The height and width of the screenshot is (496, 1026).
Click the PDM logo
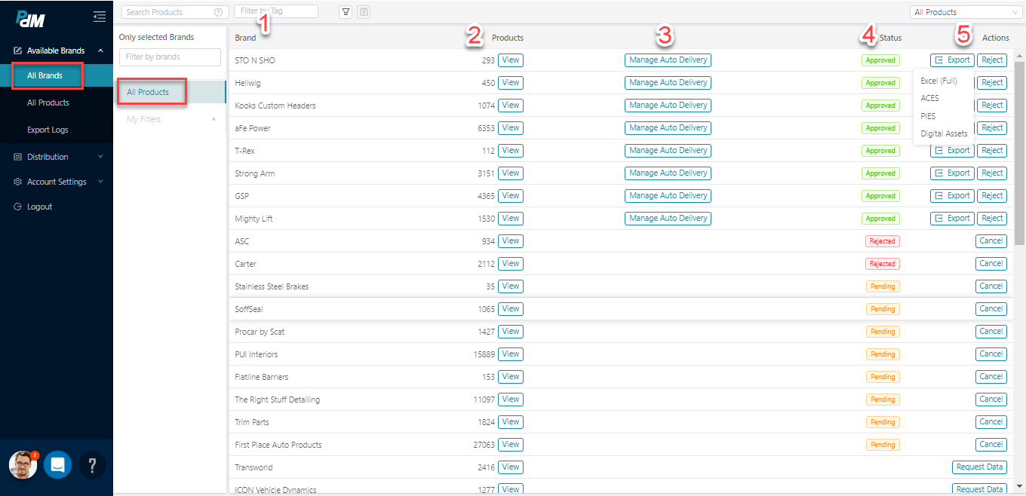click(x=31, y=17)
